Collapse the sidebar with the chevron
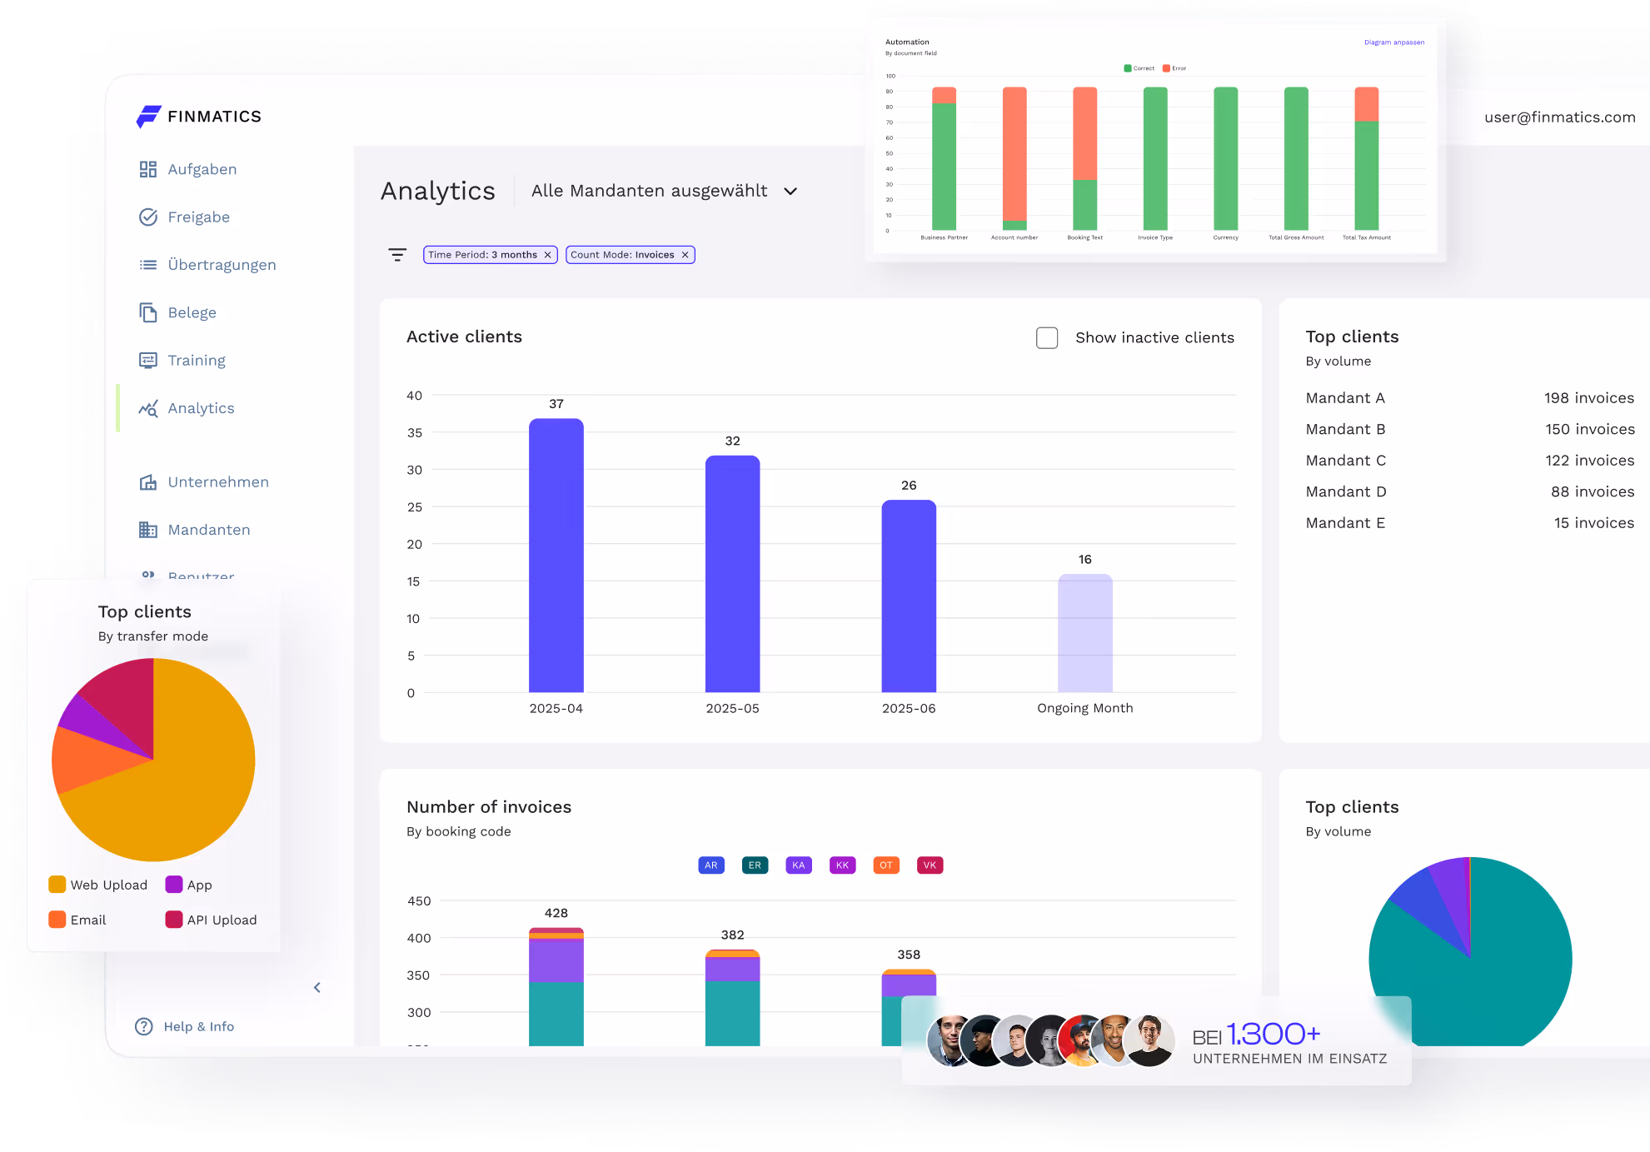Viewport: 1650px width, 1152px height. tap(317, 988)
